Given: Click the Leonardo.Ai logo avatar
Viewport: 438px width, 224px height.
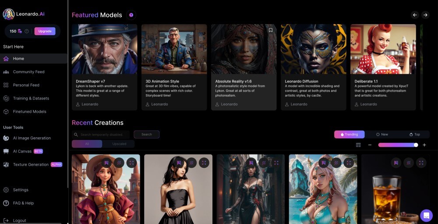Looking at the screenshot, I should point(9,14).
